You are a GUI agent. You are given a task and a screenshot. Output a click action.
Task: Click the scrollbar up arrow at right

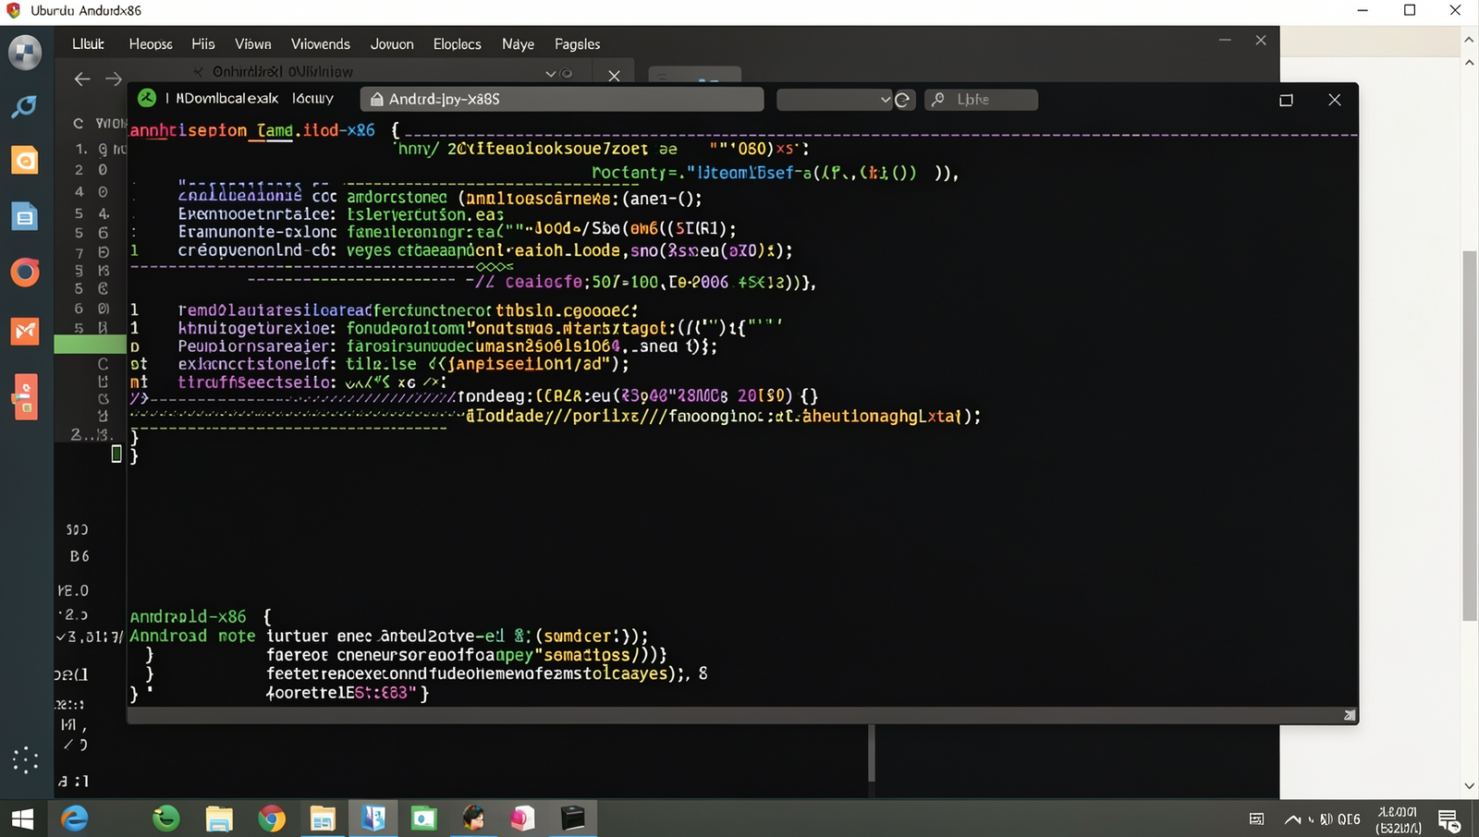1470,40
